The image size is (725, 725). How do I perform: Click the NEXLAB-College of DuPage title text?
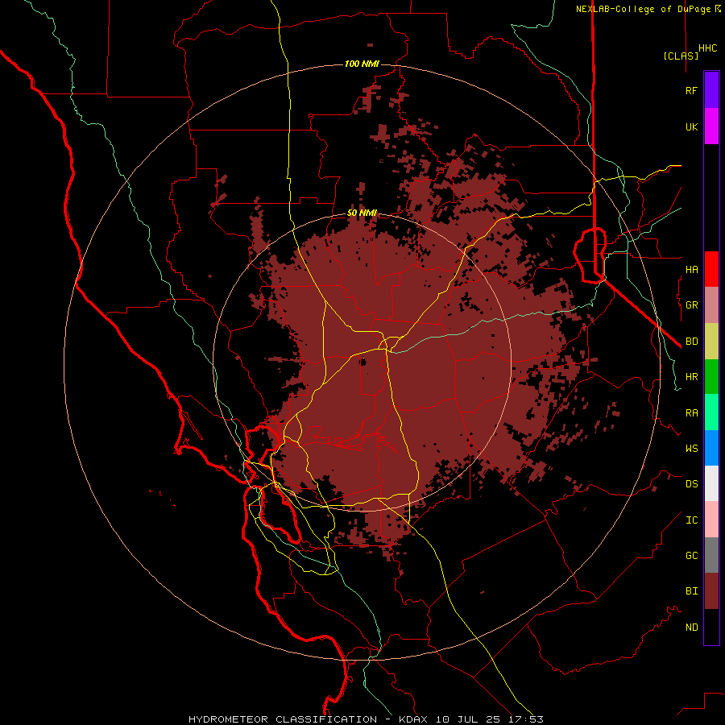[645, 9]
